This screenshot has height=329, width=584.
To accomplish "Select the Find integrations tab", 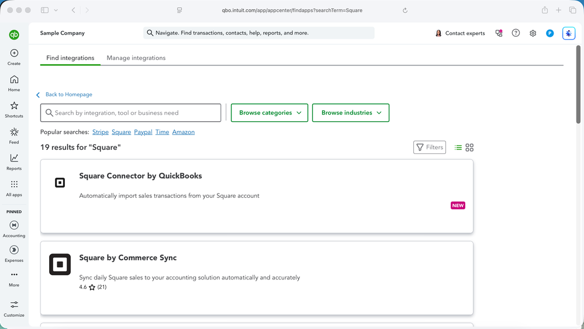I will point(70,58).
